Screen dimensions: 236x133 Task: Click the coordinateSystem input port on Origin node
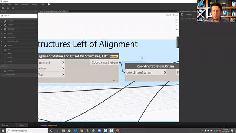tap(146, 72)
